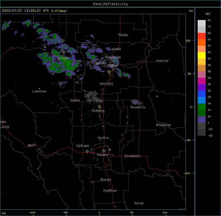Select the Vulcan town label
Viewport: 221px width, 216px height.
click(x=139, y=203)
